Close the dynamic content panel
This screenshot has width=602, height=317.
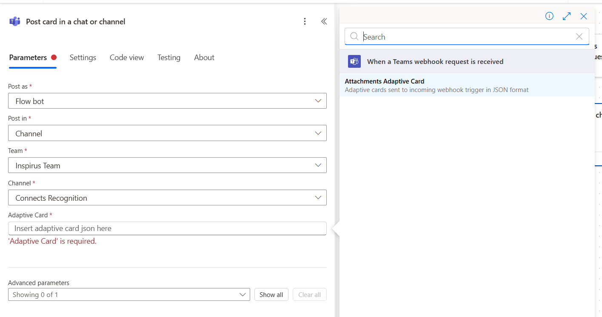[584, 16]
